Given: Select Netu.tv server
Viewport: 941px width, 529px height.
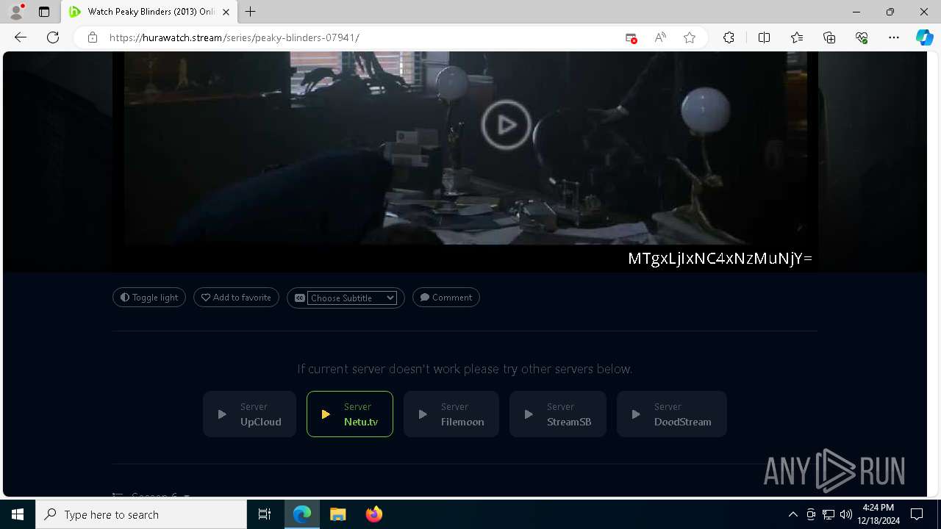Looking at the screenshot, I should 350,414.
